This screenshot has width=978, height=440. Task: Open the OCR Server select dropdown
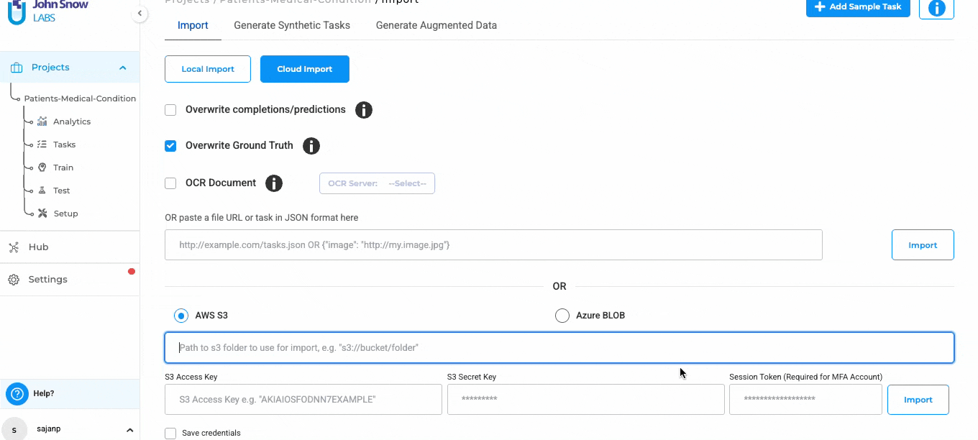(x=377, y=183)
